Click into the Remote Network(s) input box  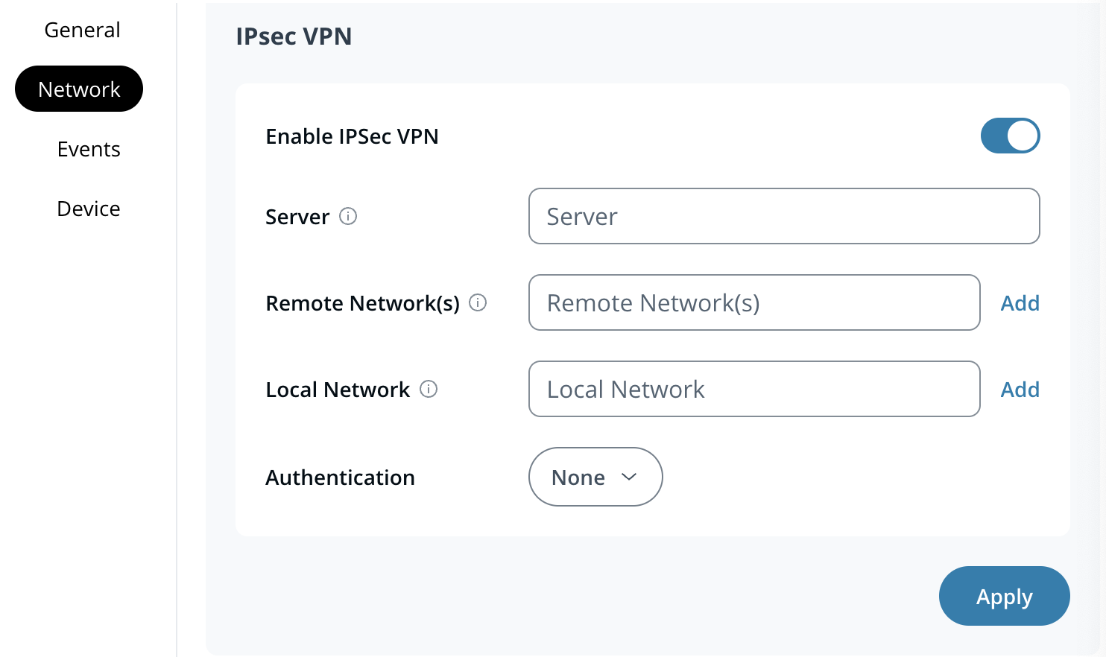[753, 302]
